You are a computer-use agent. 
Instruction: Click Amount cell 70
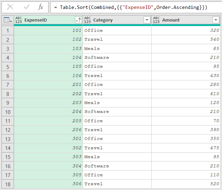click(x=186, y=121)
